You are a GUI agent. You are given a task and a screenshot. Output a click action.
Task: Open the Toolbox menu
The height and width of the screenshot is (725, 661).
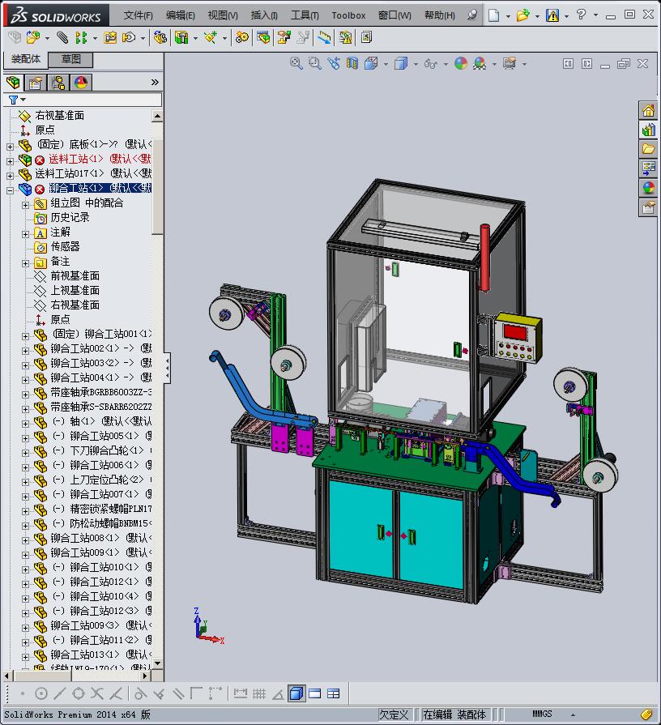[348, 15]
